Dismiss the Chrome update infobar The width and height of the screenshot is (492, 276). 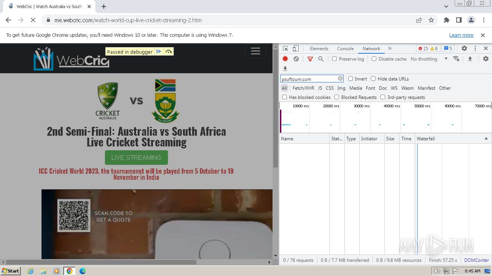click(483, 35)
